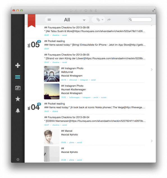
Task: Click the date header DO. 05
Action: pyautogui.click(x=34, y=44)
